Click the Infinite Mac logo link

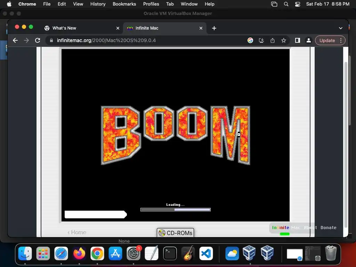coord(286,227)
